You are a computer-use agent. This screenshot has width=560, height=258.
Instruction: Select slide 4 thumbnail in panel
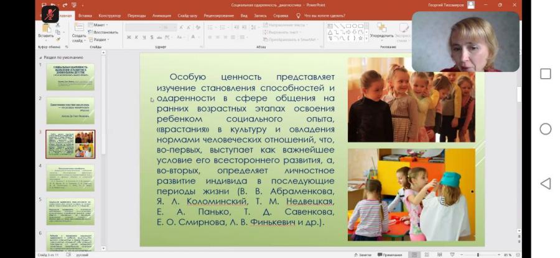pyautogui.click(x=70, y=177)
